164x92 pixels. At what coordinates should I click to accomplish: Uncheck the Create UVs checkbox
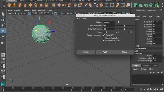tap(104, 35)
